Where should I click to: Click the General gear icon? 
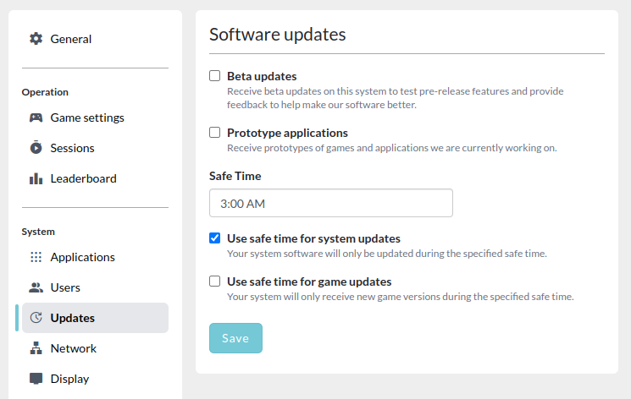click(x=36, y=39)
